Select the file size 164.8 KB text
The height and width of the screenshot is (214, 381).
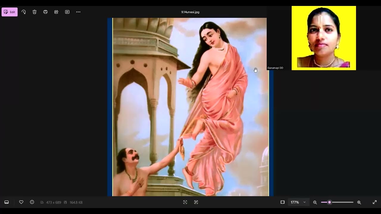point(76,202)
